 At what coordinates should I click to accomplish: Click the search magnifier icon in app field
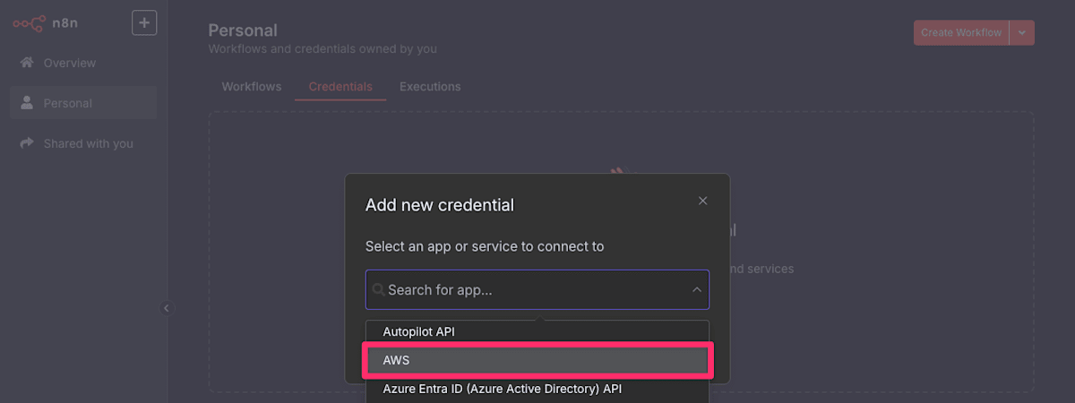(379, 290)
